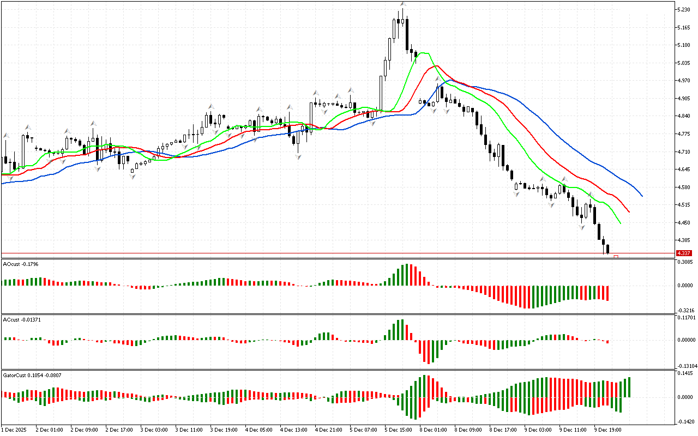Click the right end of the red Alligator line
Image resolution: width=698 pixels, height=436 pixels.
(x=629, y=212)
